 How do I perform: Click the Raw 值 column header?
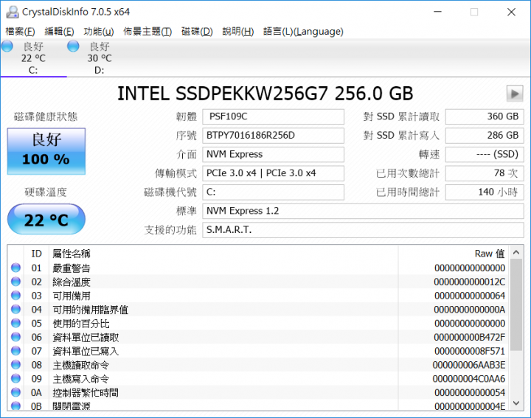[490, 254]
